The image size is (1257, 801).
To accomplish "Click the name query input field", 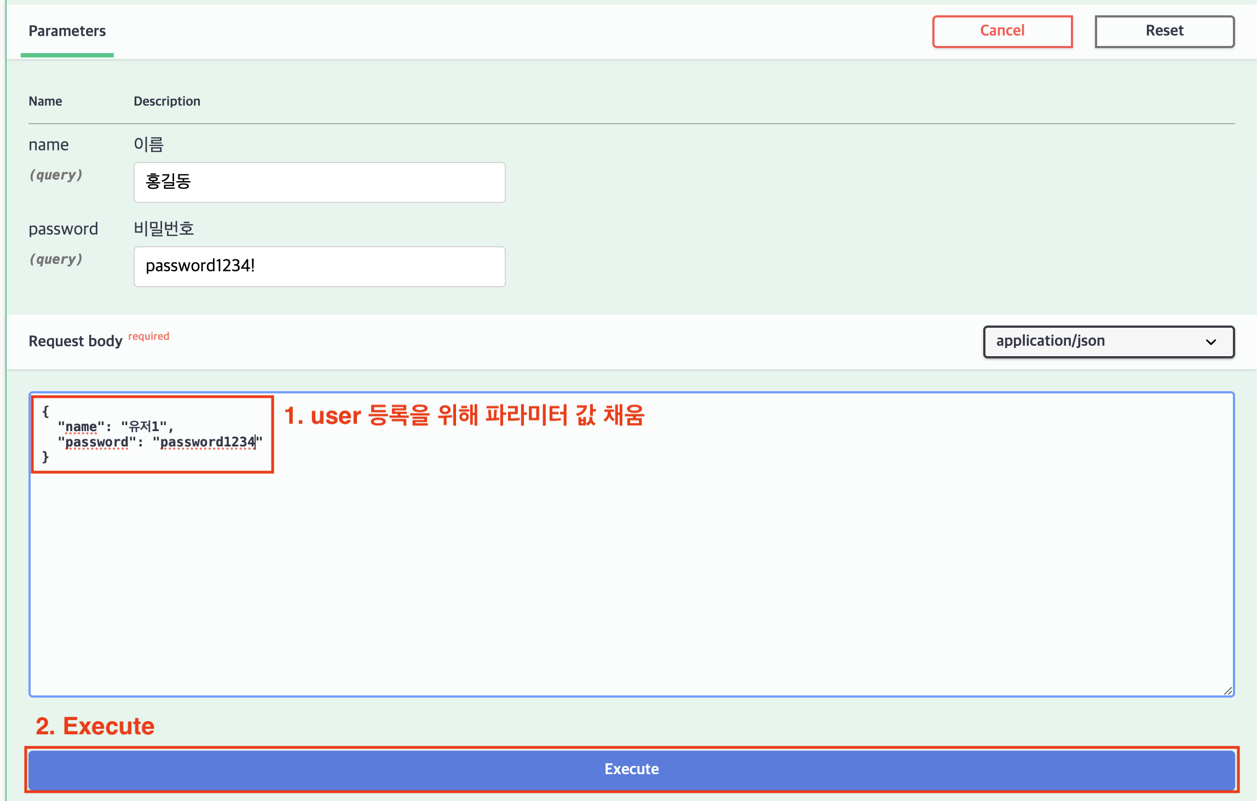I will point(319,182).
